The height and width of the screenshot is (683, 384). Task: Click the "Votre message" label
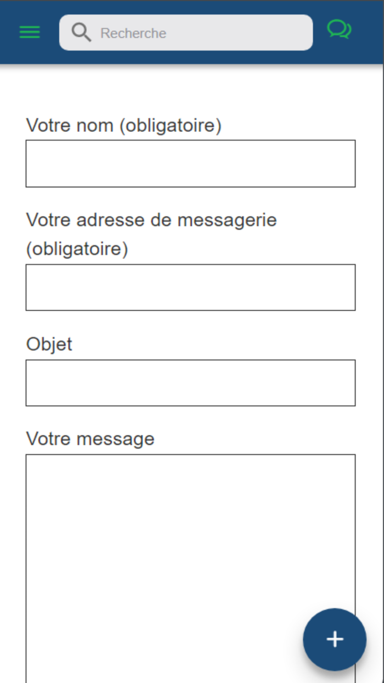90,439
